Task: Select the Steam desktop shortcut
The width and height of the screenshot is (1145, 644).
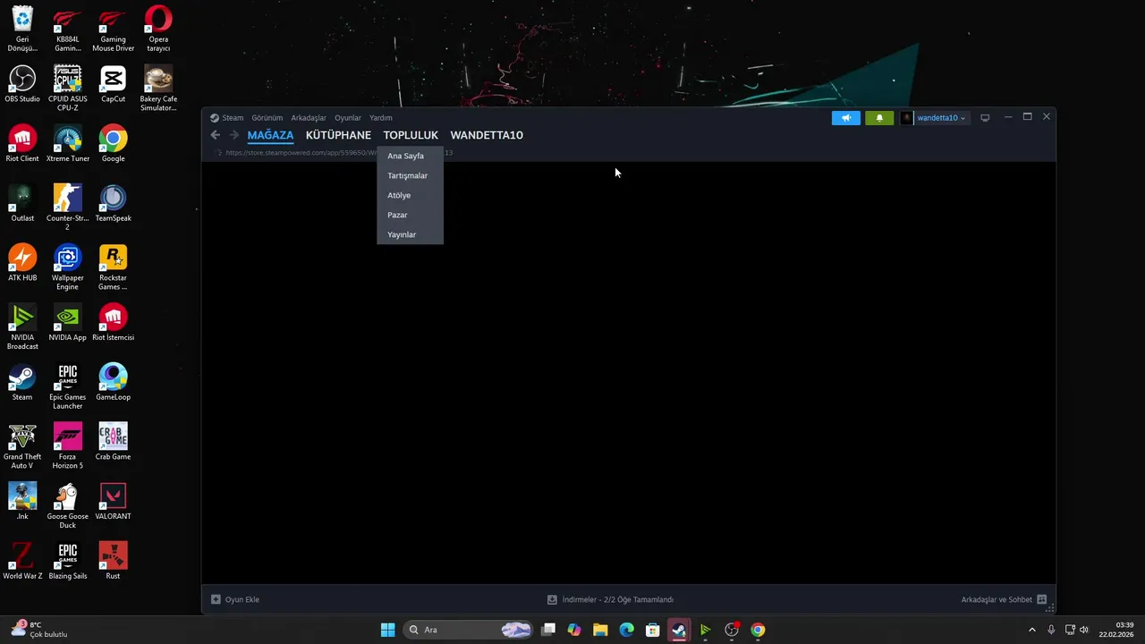Action: point(22,382)
